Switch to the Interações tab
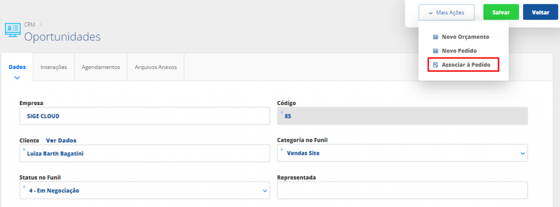Viewport: 560px width, 207px height. tap(54, 67)
